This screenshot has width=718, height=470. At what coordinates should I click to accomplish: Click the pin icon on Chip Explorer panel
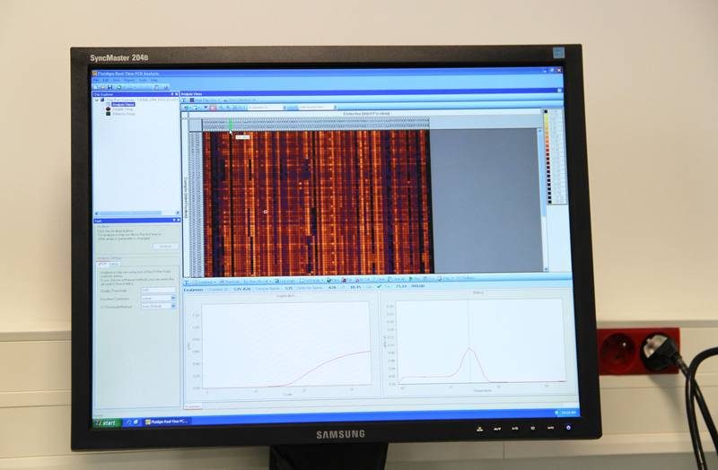click(172, 93)
